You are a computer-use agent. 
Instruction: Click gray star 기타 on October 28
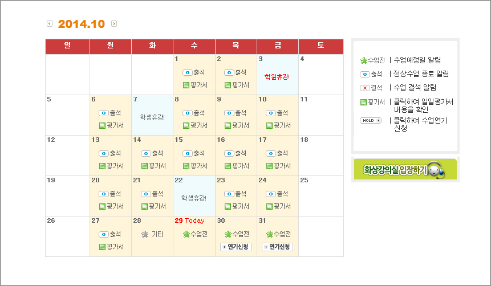145,234
